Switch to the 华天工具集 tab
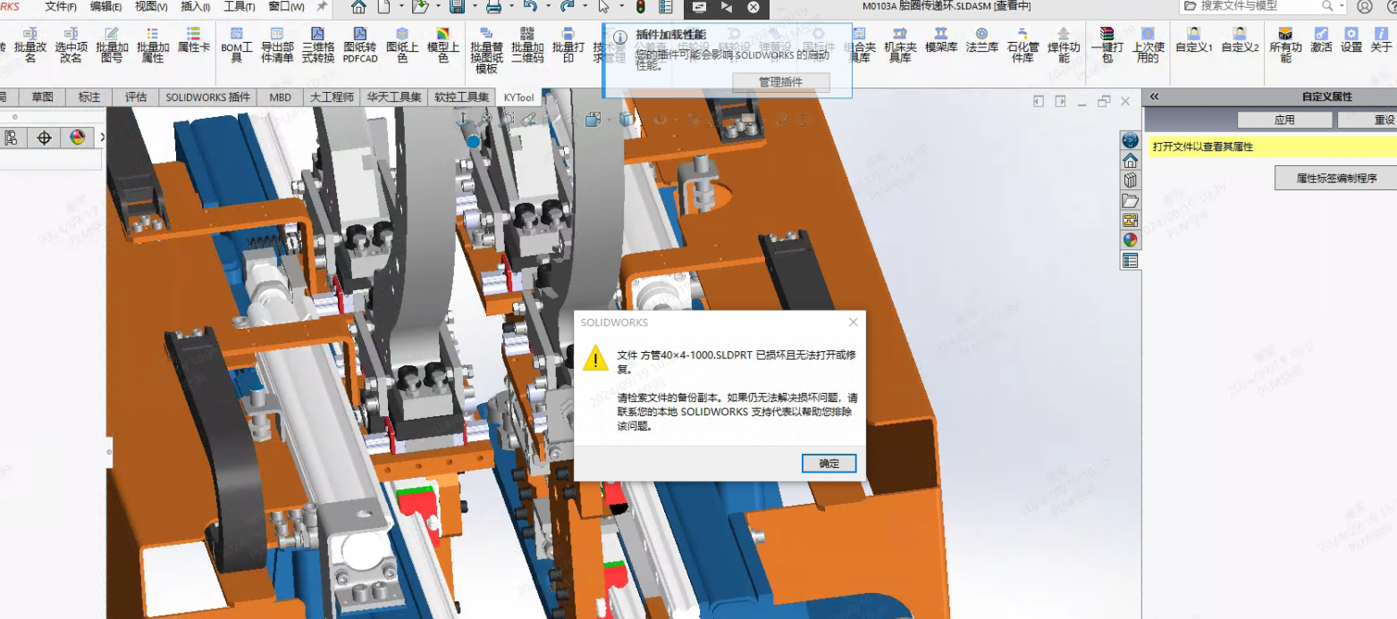1397x619 pixels. [391, 97]
